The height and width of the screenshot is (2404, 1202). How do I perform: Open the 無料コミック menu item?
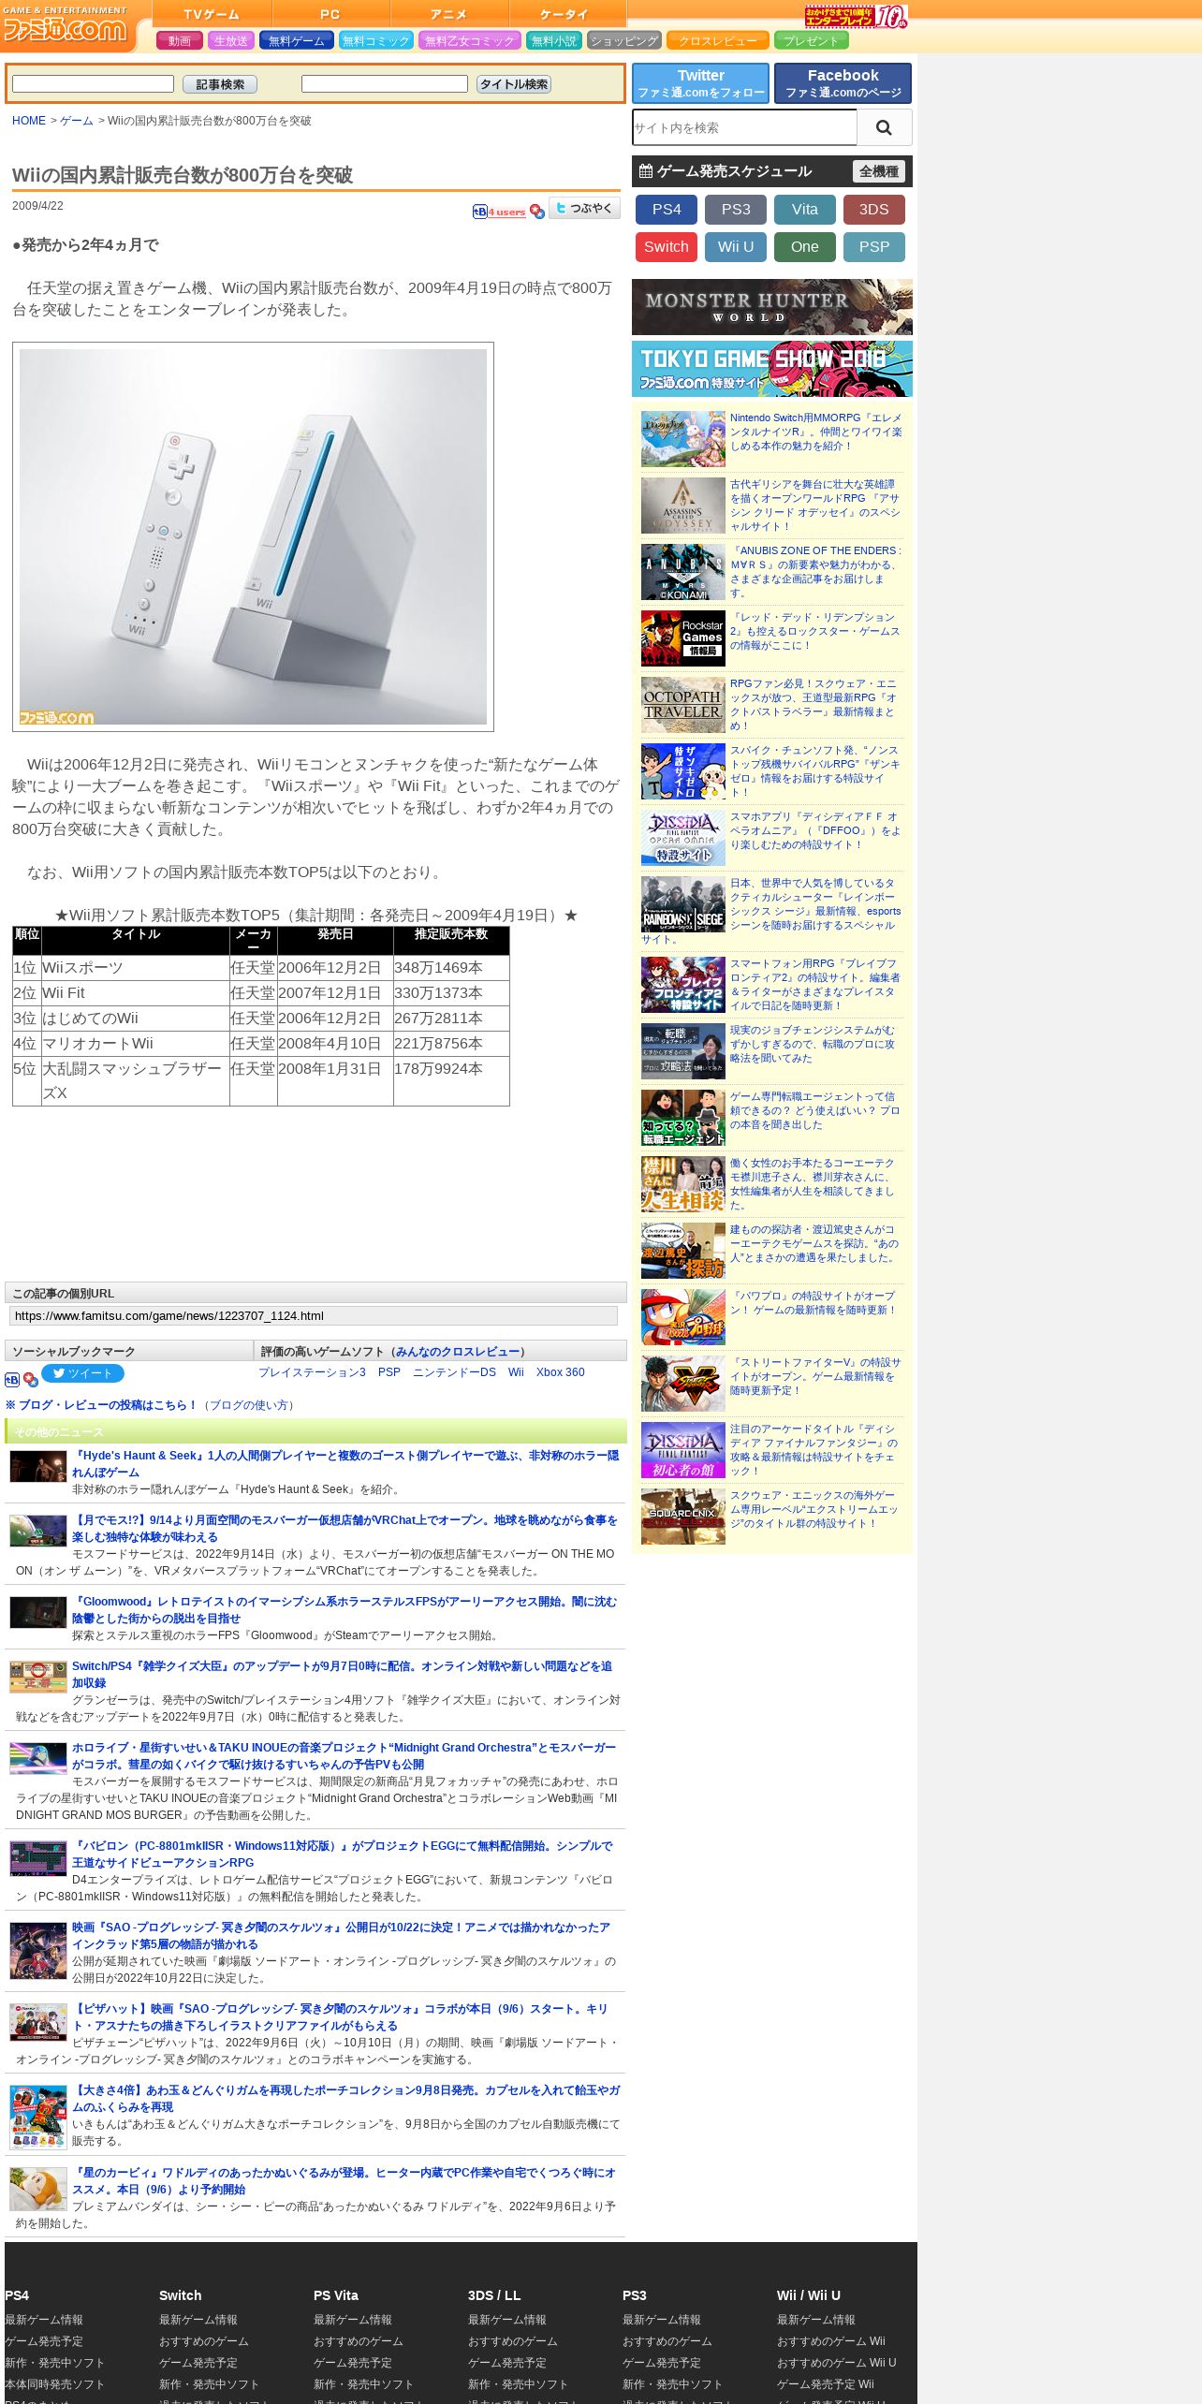click(x=376, y=40)
